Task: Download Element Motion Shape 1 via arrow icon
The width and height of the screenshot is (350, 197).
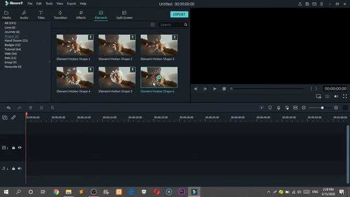Action: [91, 37]
